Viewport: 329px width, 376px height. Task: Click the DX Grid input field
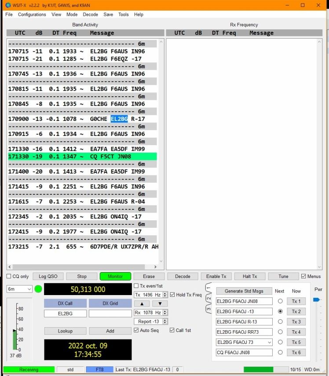[x=110, y=314]
